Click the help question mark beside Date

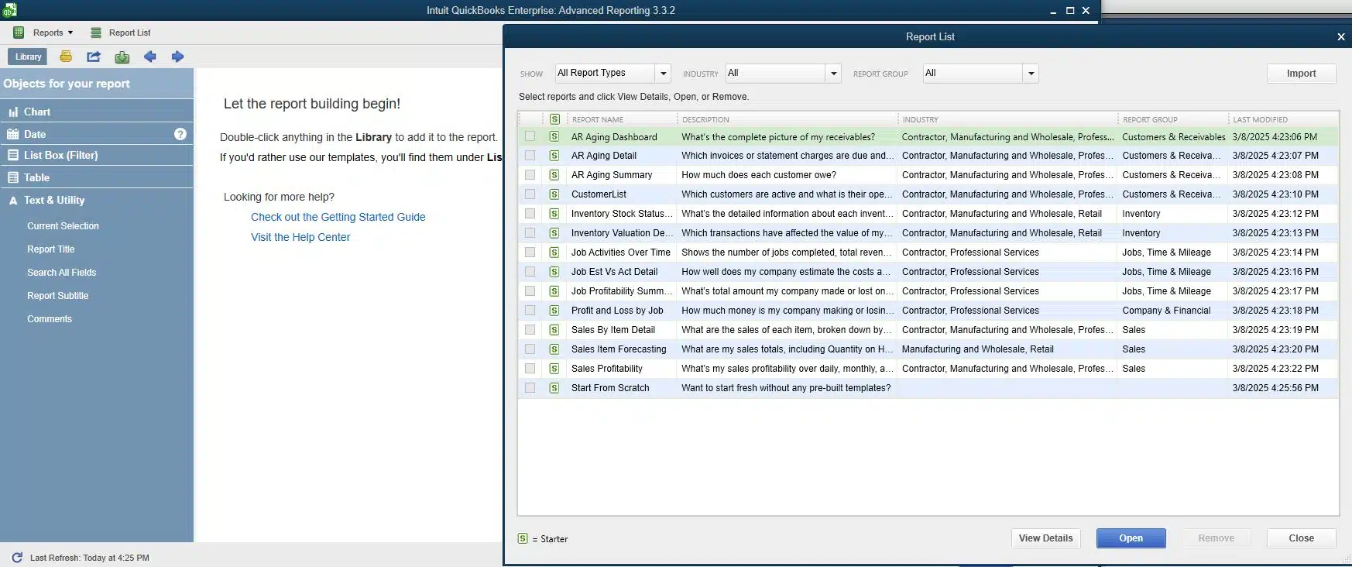point(180,134)
